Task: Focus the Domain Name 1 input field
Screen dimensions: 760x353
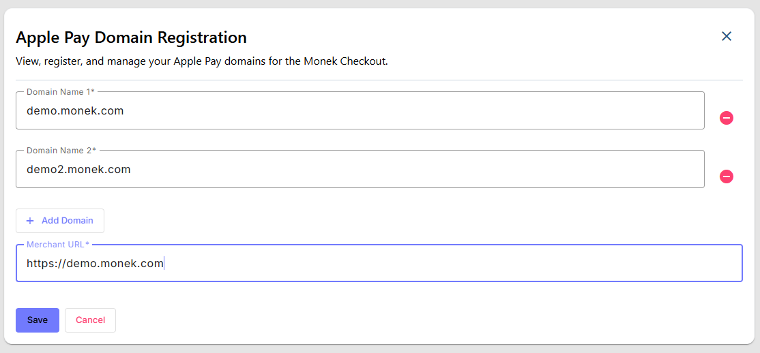Action: pyautogui.click(x=409, y=110)
